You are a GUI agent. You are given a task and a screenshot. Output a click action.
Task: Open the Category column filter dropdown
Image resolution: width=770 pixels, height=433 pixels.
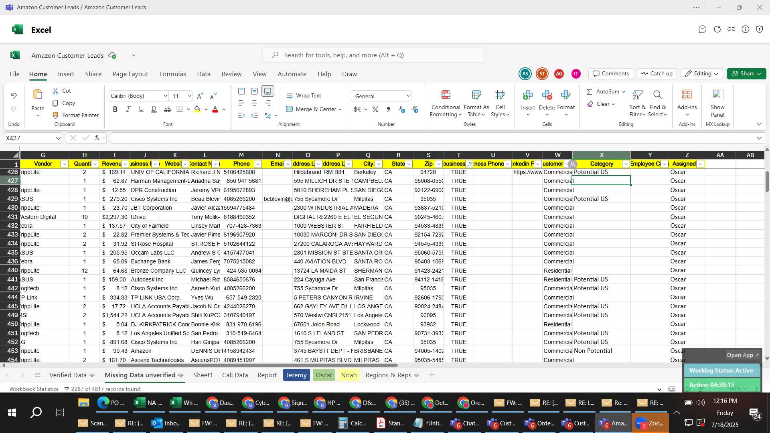point(626,164)
